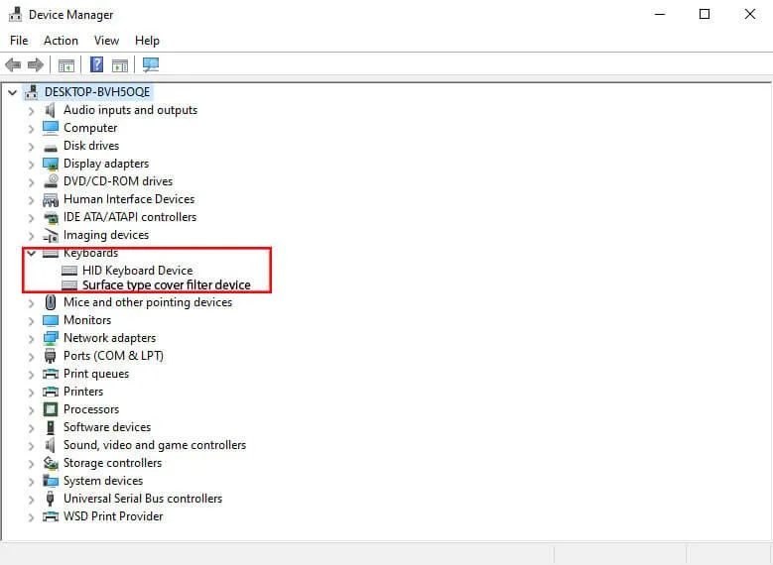The height and width of the screenshot is (565, 773).
Task: Click the IDE ATA/ATAPI controllers icon
Action: coord(51,217)
